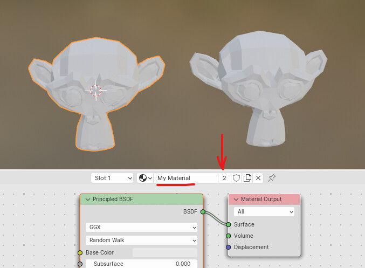
Task: Adjust the Subsurface value slider
Action: [x=142, y=264]
